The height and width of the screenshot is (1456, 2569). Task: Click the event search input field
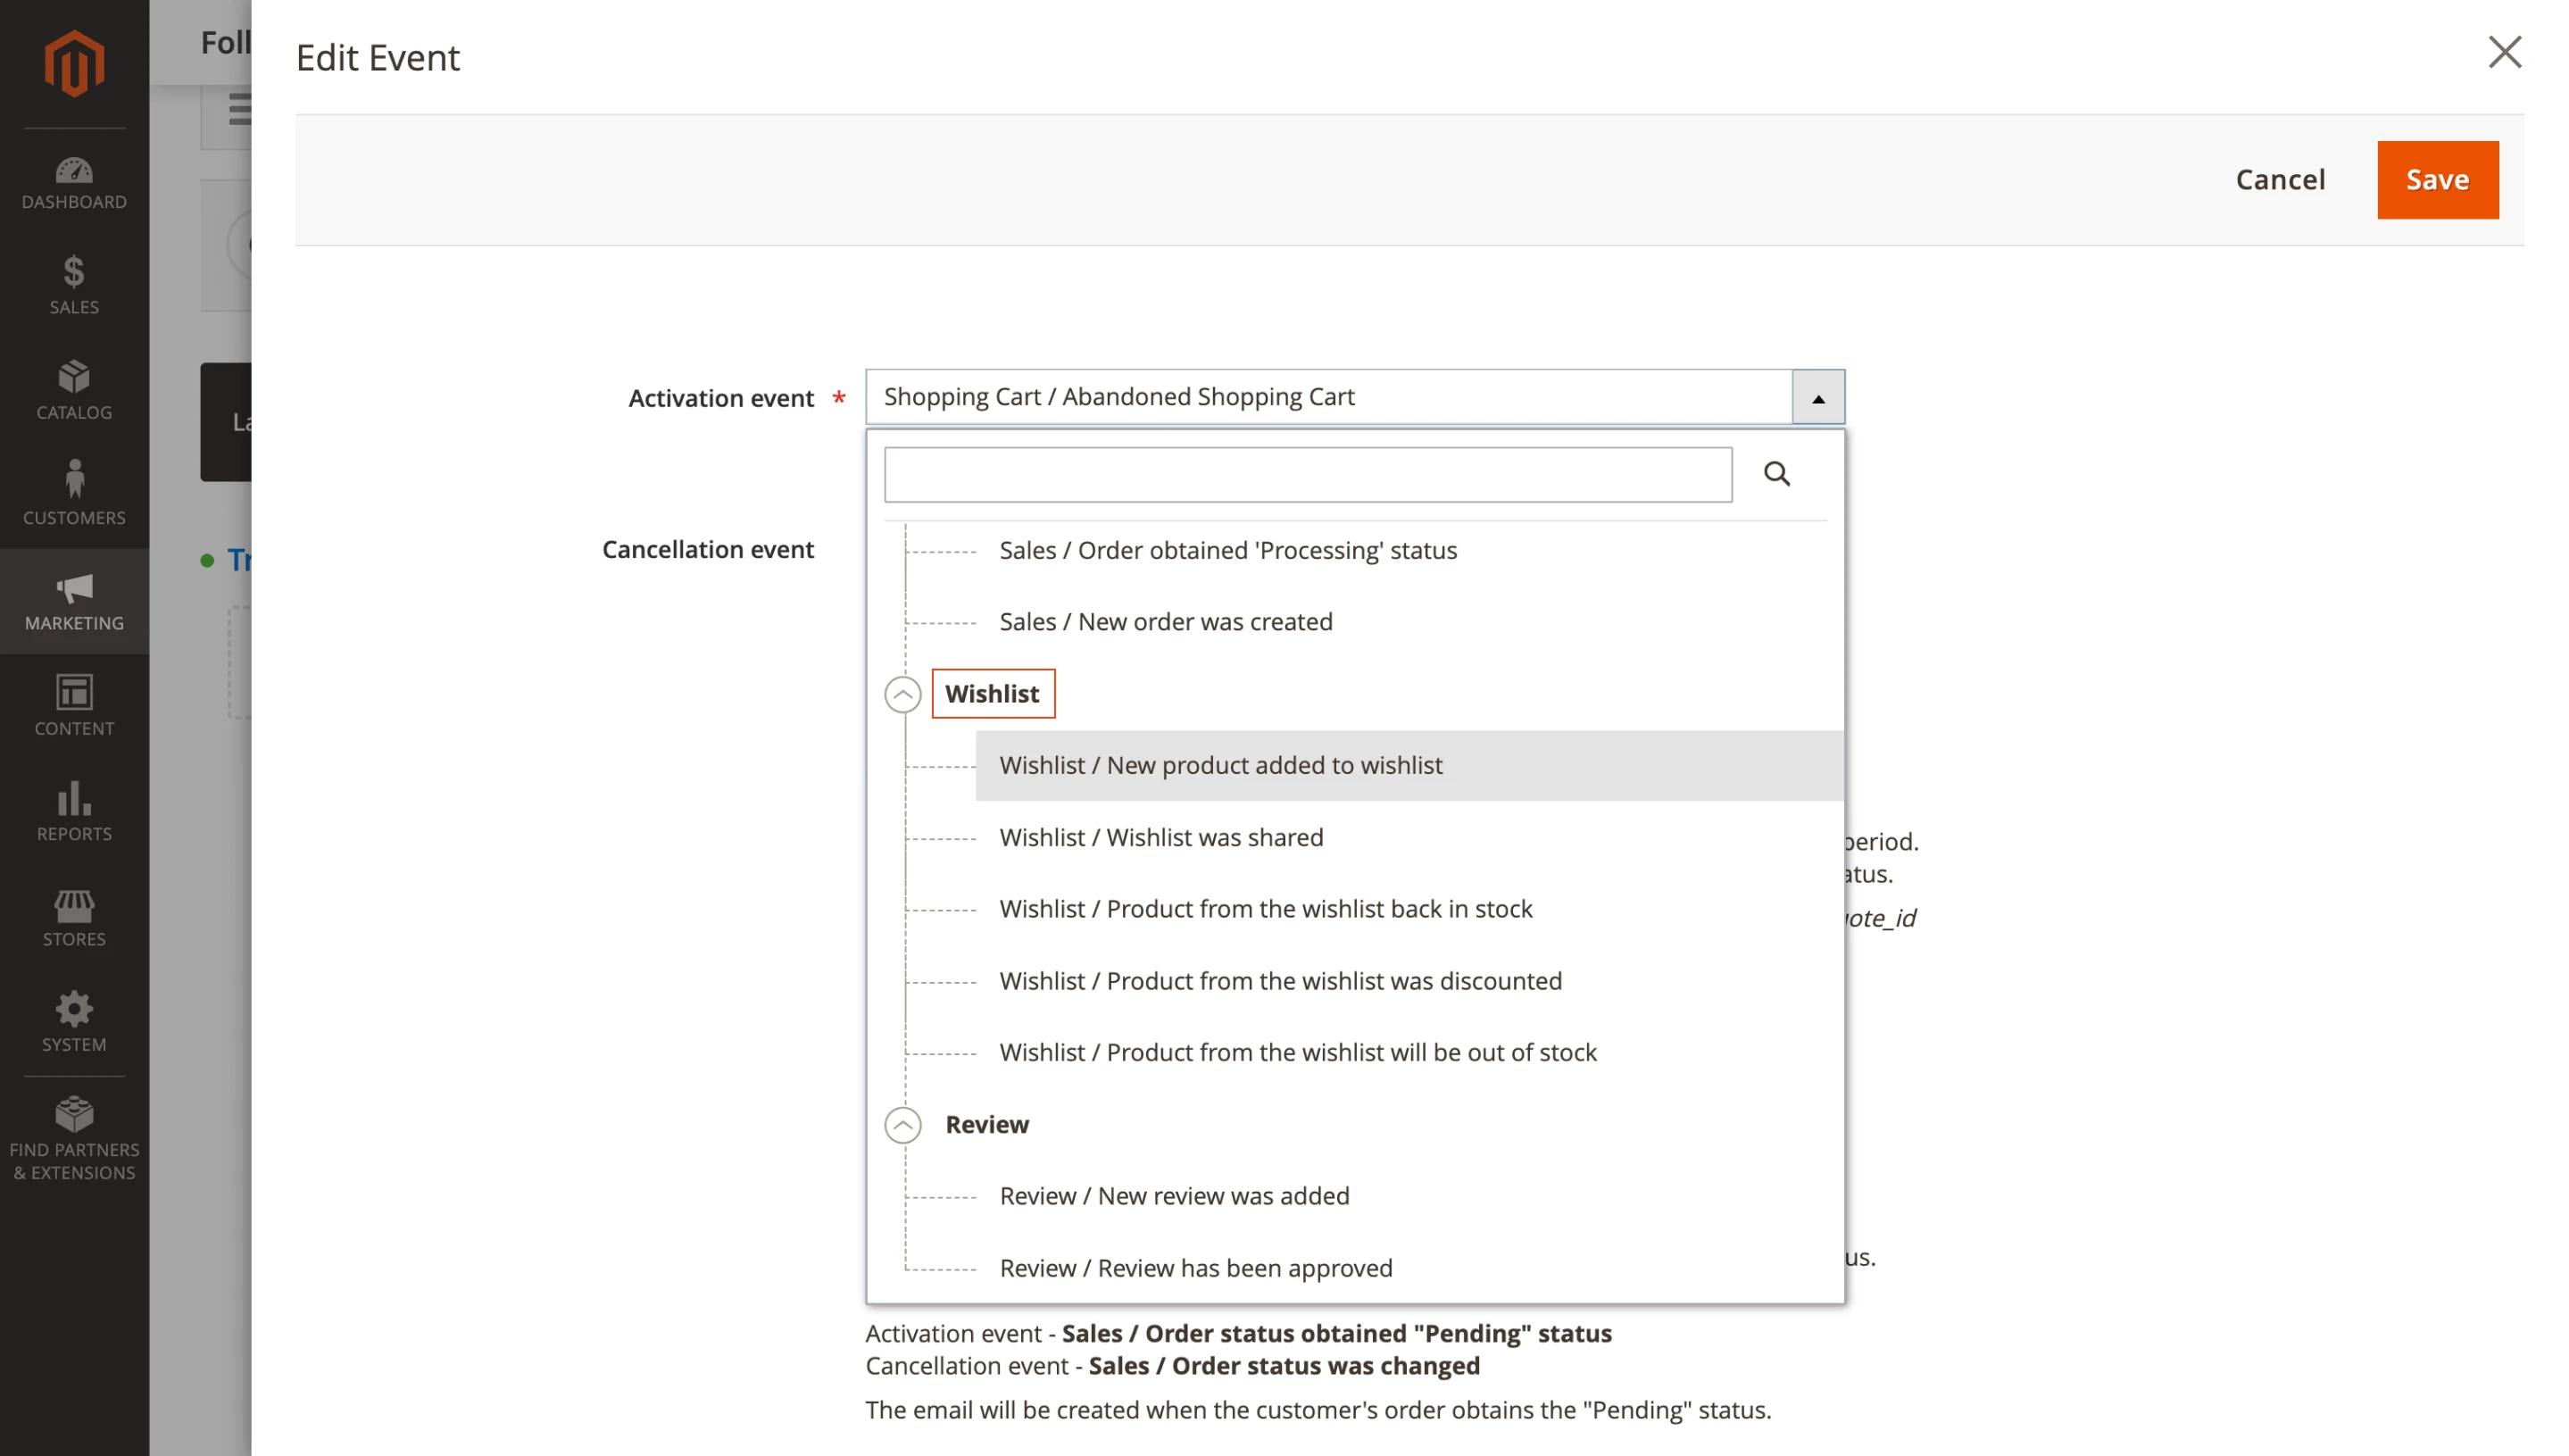point(1307,475)
